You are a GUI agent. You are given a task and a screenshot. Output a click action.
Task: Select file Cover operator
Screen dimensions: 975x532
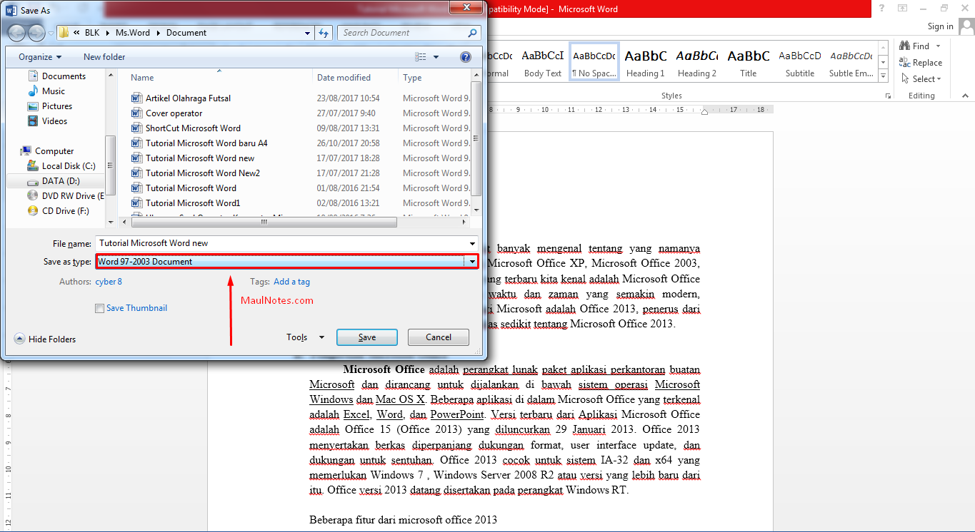coord(174,113)
